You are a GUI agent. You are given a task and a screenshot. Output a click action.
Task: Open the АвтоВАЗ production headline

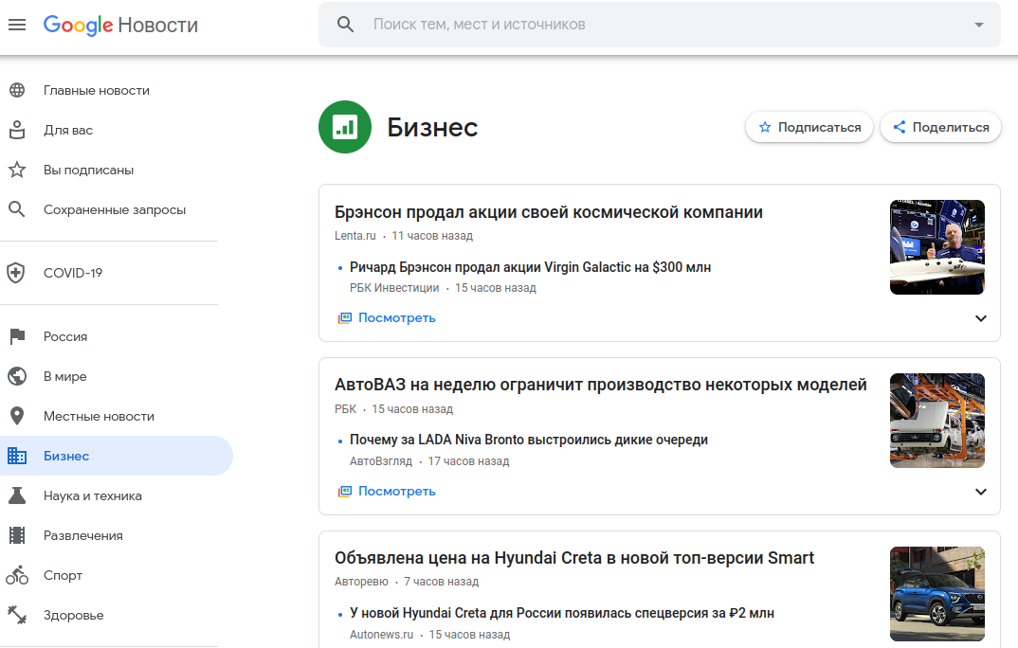600,385
